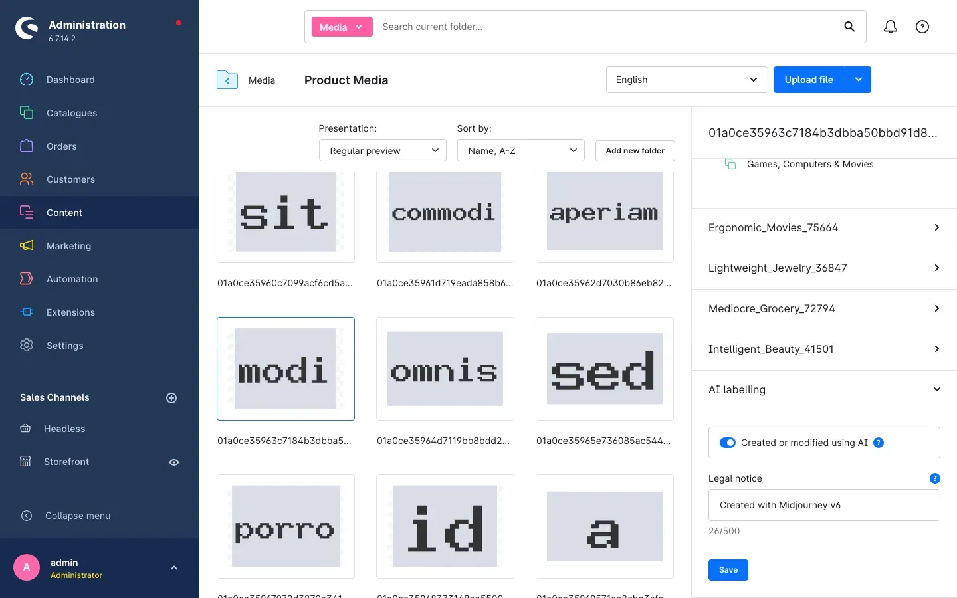Go back using folder arrow icon

227,80
